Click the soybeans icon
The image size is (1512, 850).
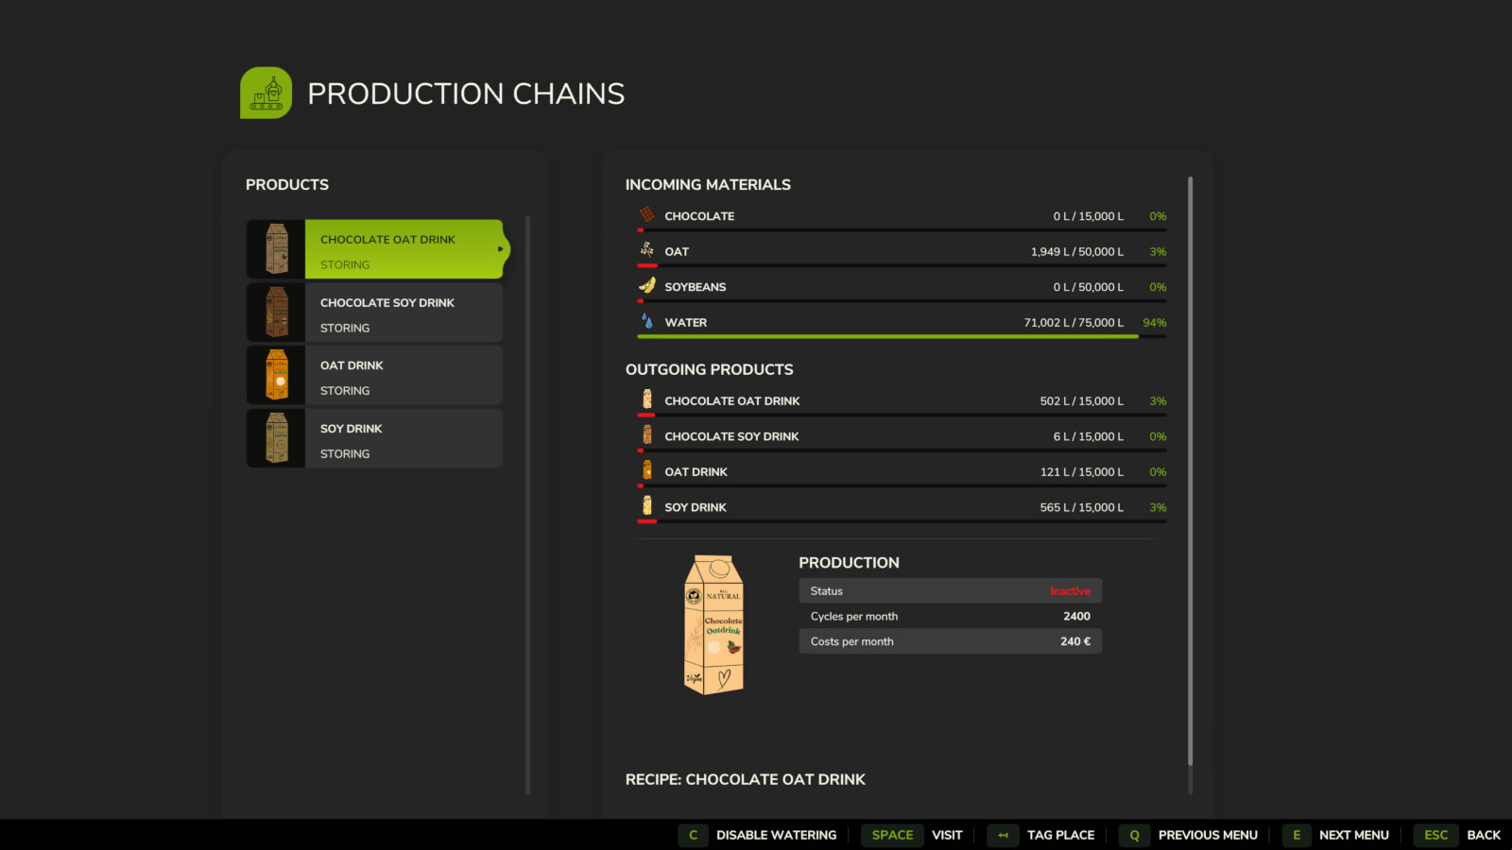(647, 286)
